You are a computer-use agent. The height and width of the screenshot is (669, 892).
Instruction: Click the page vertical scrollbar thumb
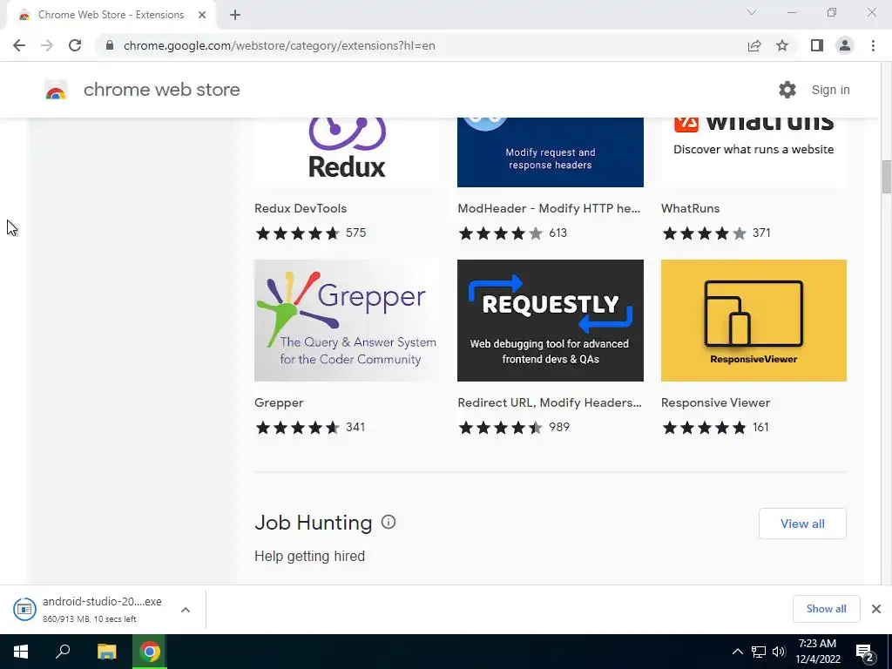(886, 177)
